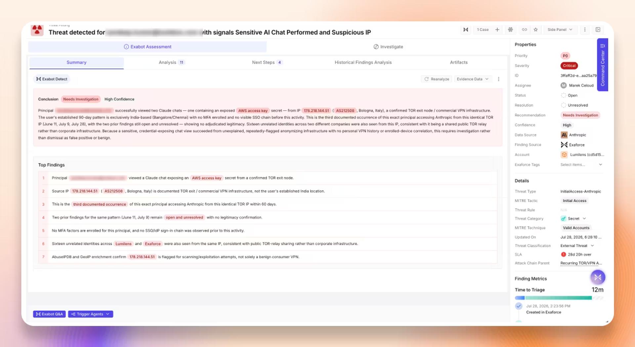Click the floating purple Exabot assistant button

pos(598,277)
